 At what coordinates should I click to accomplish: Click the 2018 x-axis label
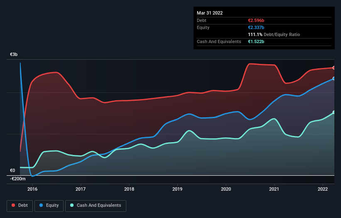point(129,189)
